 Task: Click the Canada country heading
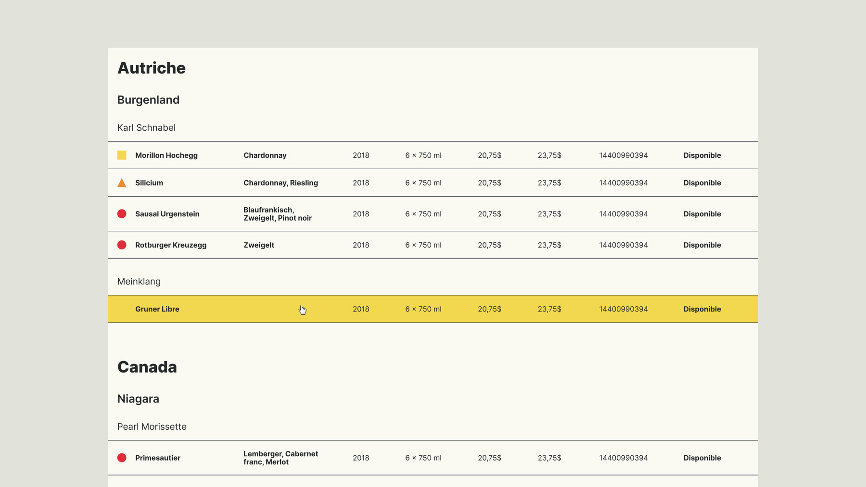click(147, 367)
